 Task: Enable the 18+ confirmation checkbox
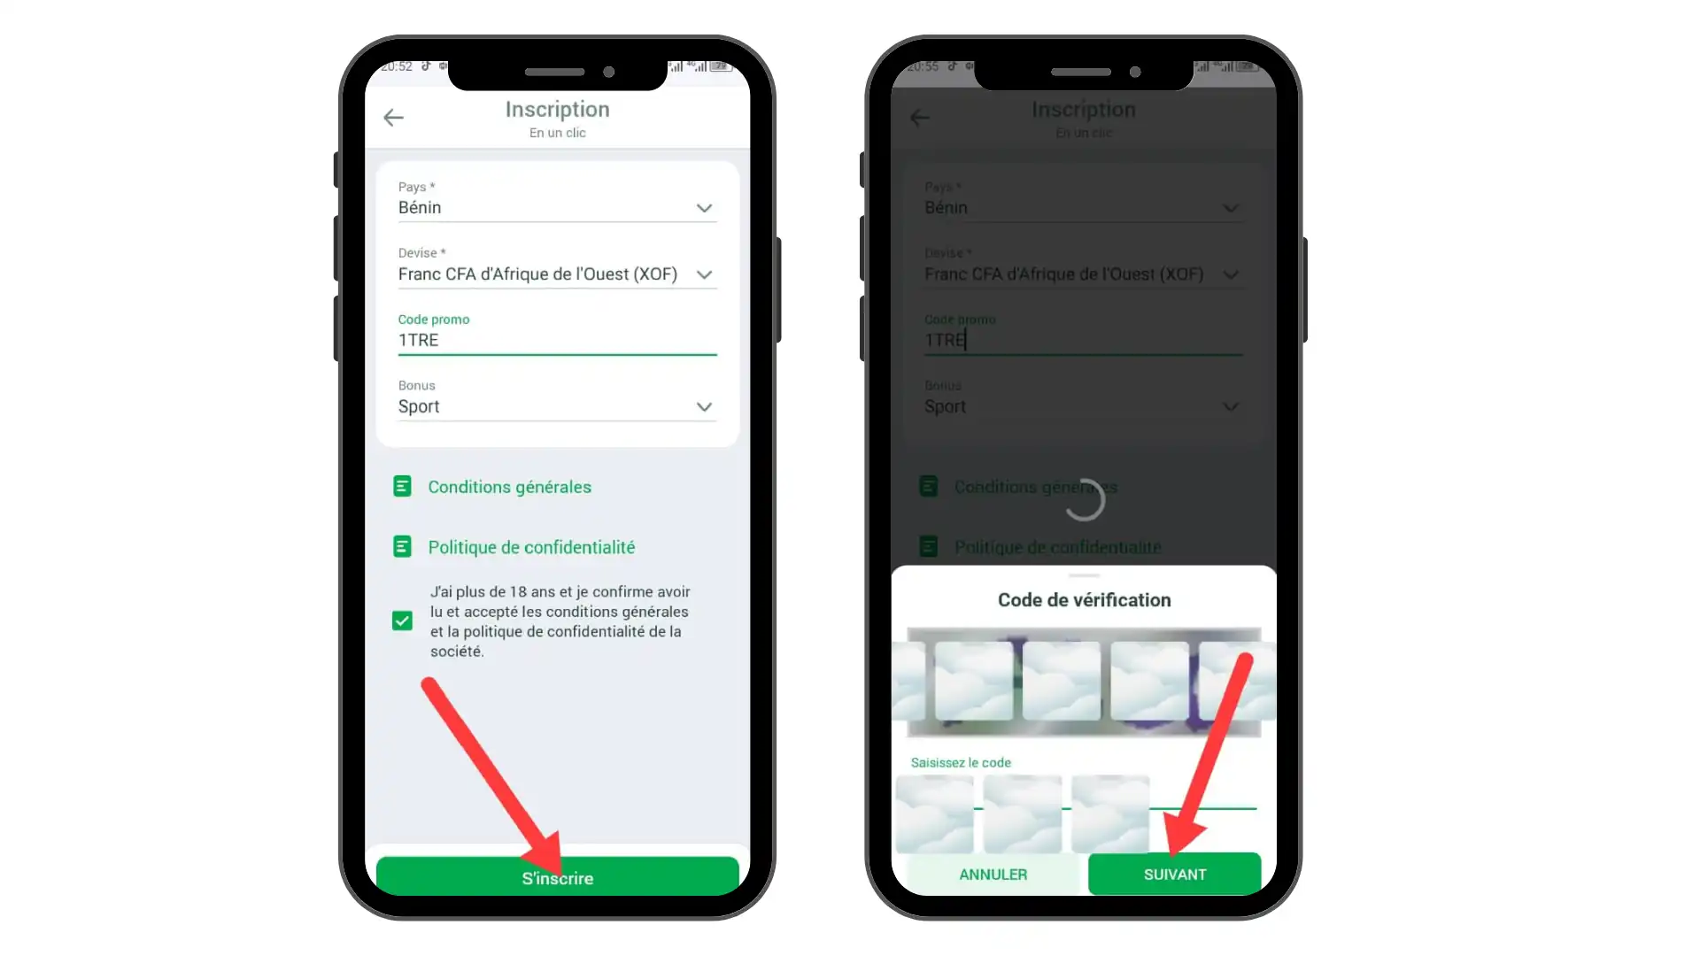click(403, 620)
